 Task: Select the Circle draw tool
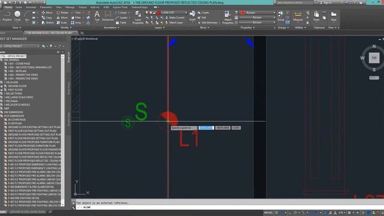tap(17, 16)
